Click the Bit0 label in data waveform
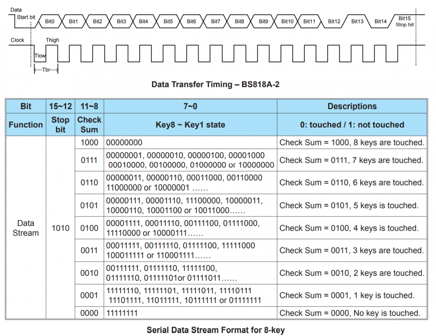436x336 pixels. [50, 21]
